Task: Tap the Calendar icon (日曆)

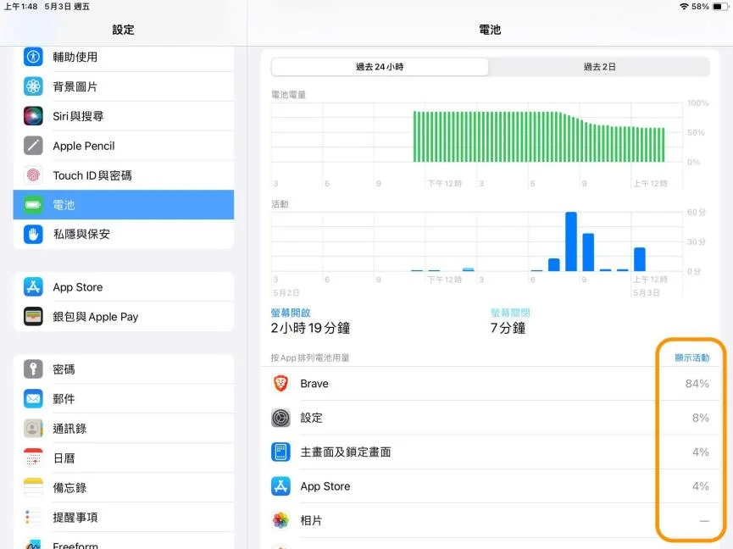Action: 33,457
